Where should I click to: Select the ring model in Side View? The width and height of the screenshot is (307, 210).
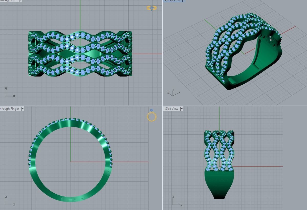tap(219, 165)
